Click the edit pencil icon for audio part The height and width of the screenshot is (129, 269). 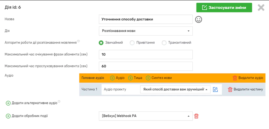[215, 89]
